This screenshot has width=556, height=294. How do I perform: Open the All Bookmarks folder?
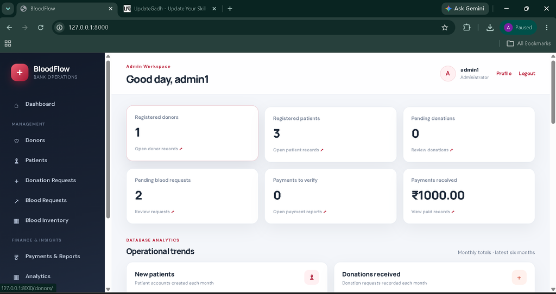tap(529, 43)
